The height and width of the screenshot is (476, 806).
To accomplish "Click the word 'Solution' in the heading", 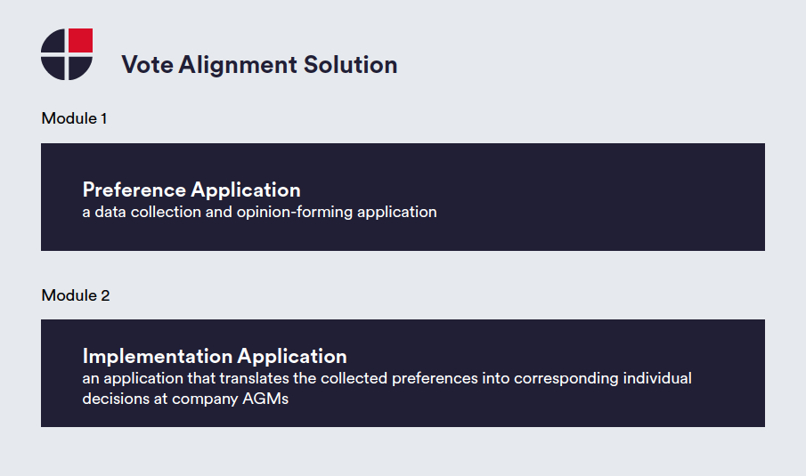I will click(x=350, y=65).
